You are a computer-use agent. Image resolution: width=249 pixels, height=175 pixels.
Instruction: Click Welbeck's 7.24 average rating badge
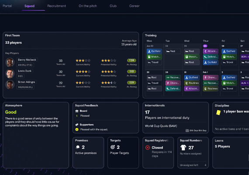pyautogui.click(x=131, y=60)
